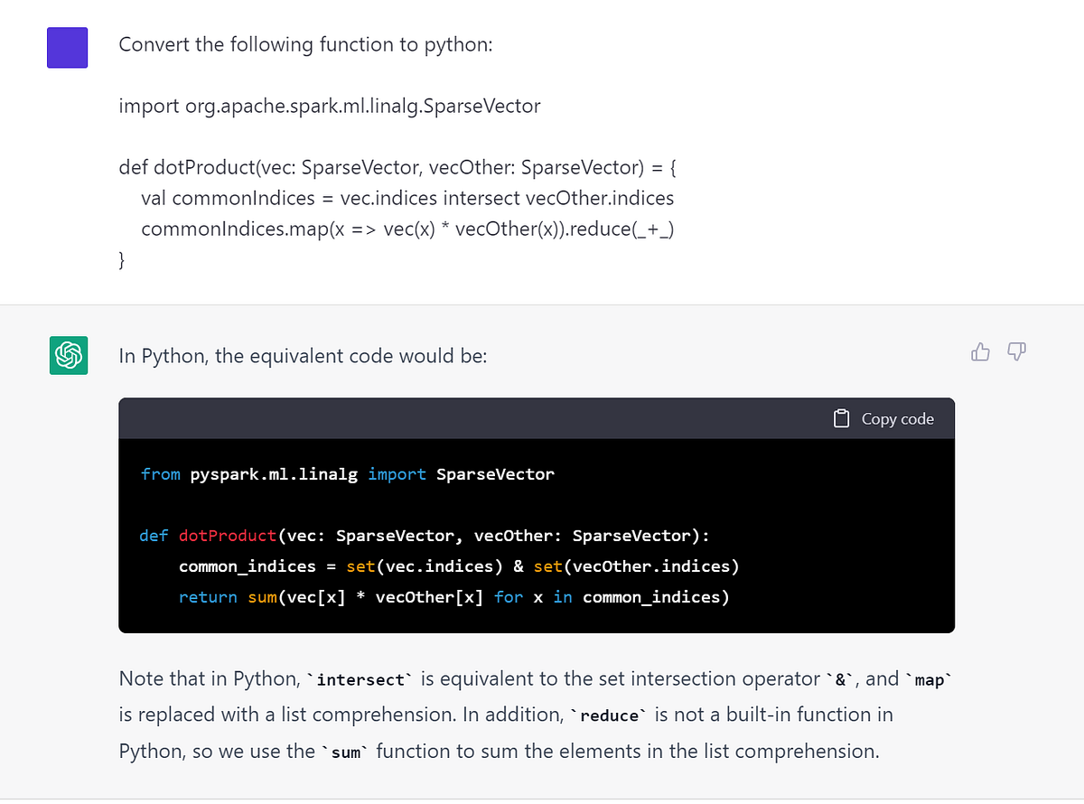Click the ChatGPT logo avatar
This screenshot has width=1084, height=804.
(x=68, y=354)
